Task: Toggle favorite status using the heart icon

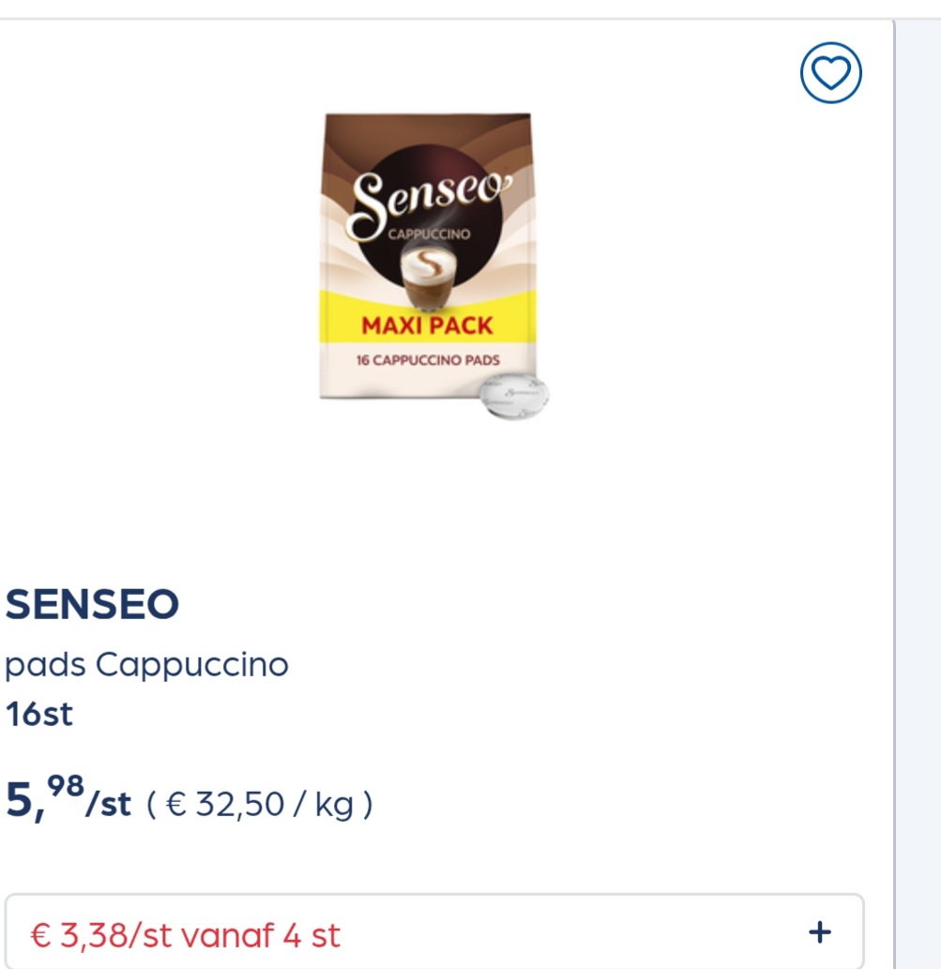Action: coord(829,74)
